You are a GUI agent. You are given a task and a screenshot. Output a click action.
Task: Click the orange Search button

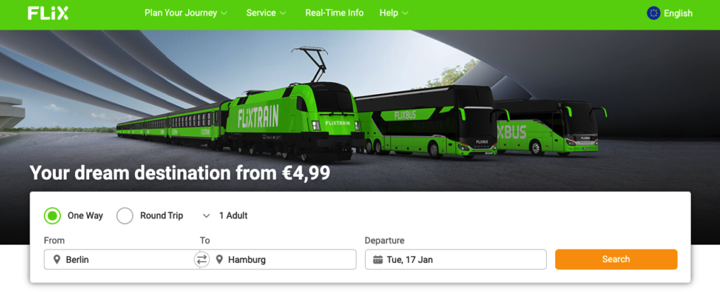point(616,259)
